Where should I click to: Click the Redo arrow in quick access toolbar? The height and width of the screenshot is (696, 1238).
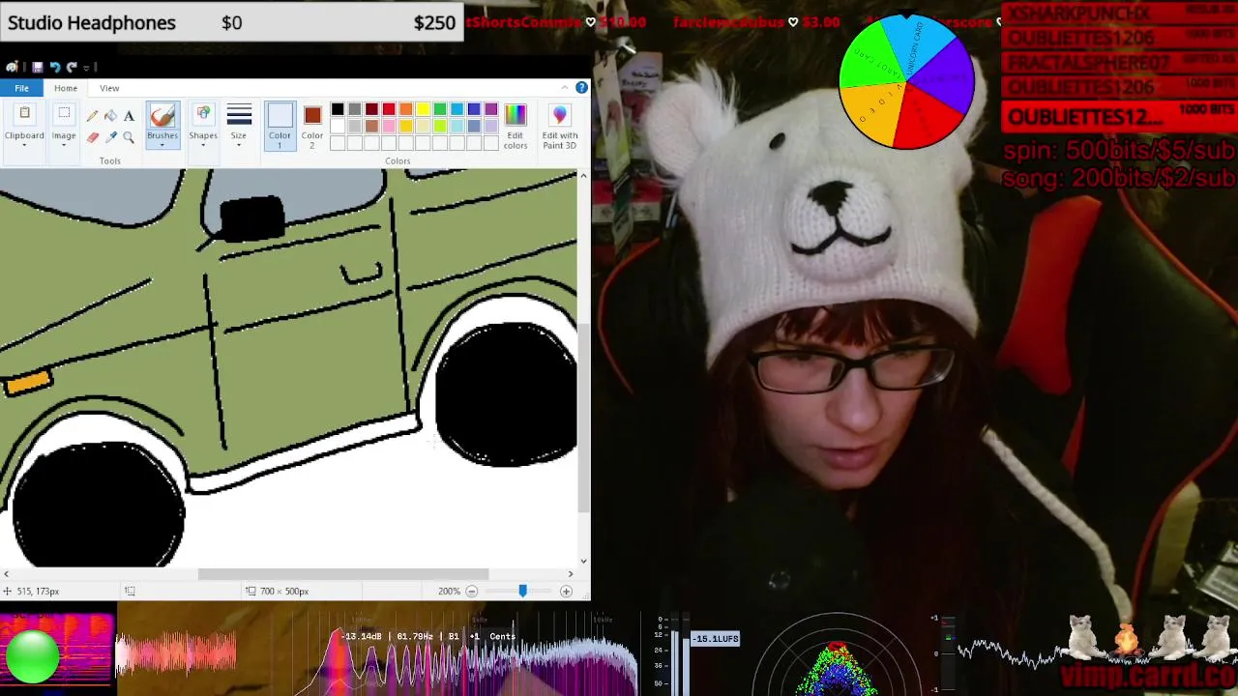tap(72, 67)
